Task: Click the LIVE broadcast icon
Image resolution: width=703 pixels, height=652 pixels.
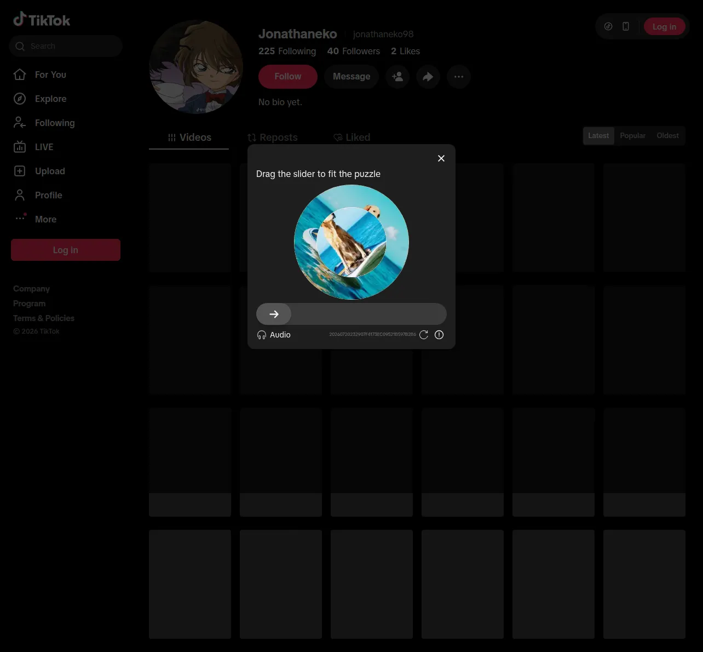Action: [x=20, y=147]
